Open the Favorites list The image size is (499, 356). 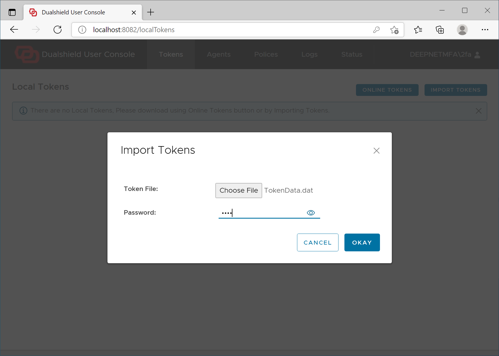[x=418, y=30]
